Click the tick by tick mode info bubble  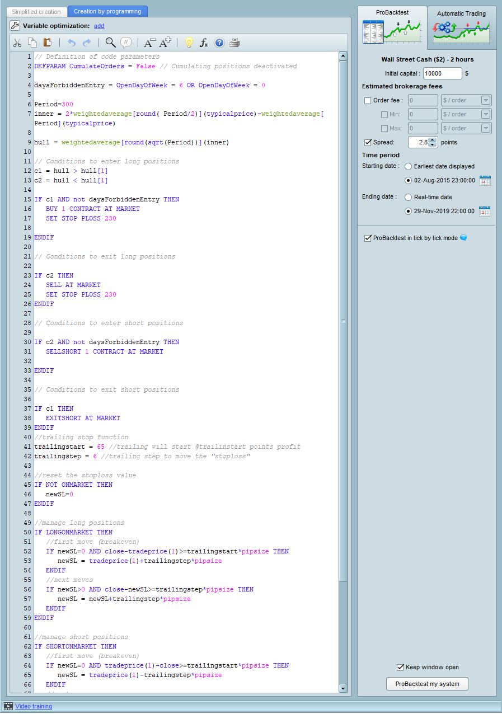click(x=463, y=238)
